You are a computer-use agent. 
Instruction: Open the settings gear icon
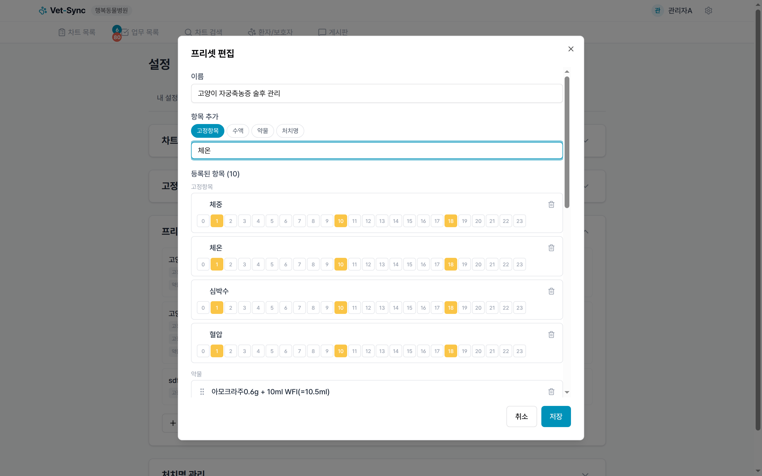click(x=709, y=10)
